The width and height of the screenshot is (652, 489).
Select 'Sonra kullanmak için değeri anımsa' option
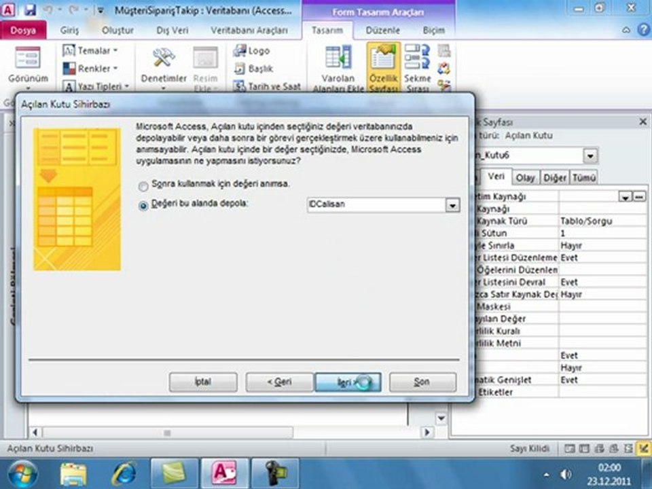(x=143, y=186)
